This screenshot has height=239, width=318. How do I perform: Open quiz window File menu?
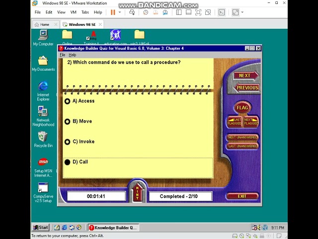pyautogui.click(x=63, y=55)
